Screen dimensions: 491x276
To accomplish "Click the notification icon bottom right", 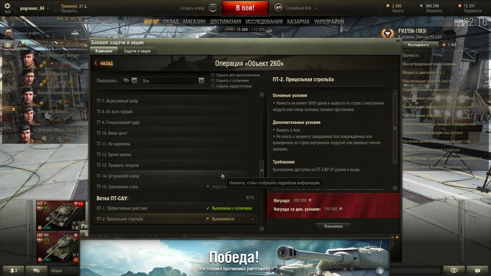I will click(x=477, y=270).
